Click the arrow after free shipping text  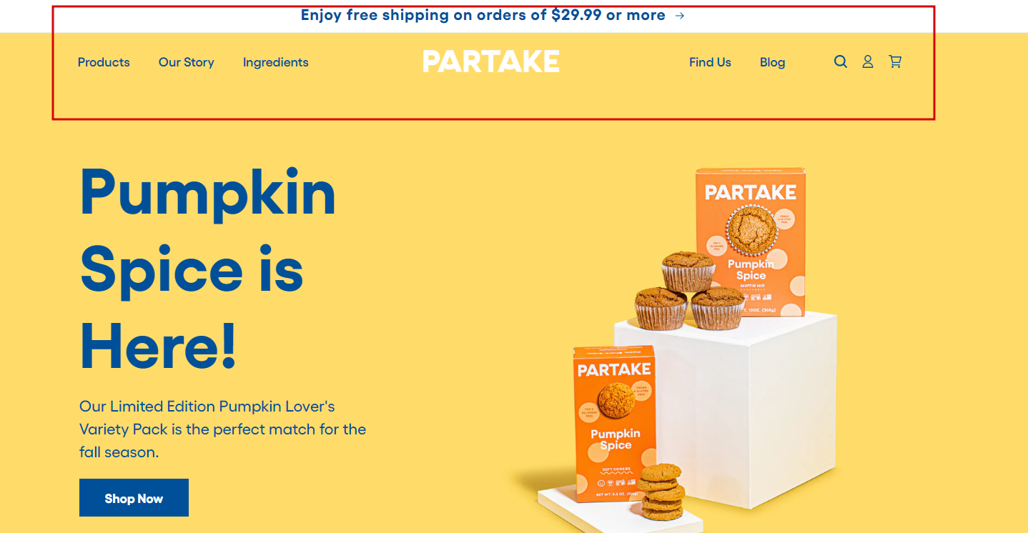point(680,16)
